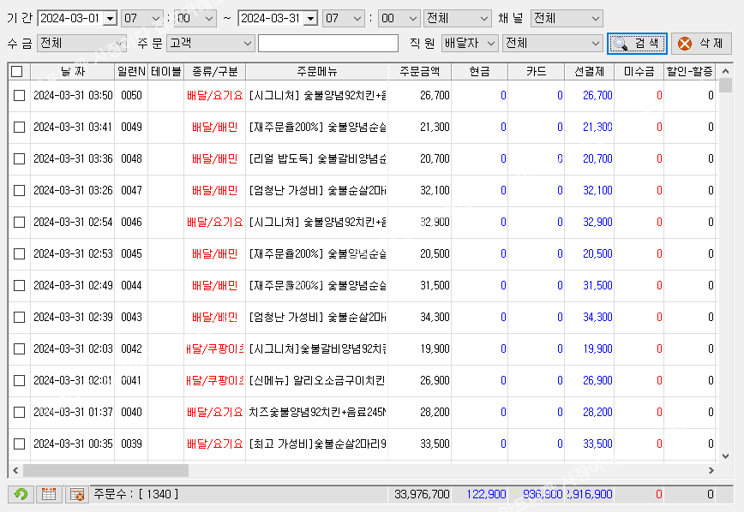The height and width of the screenshot is (512, 744).
Task: Click the green refresh icon in status bar
Action: click(21, 494)
